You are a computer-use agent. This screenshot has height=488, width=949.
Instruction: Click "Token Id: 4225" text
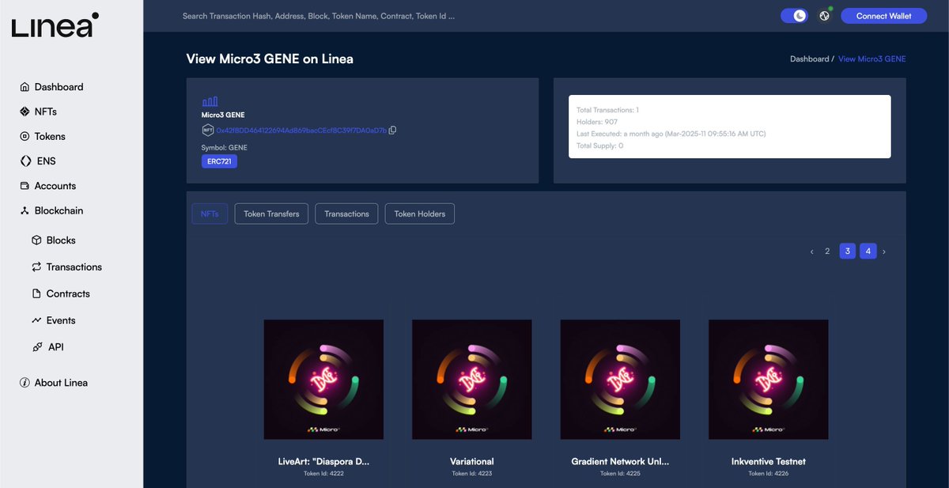coord(620,474)
